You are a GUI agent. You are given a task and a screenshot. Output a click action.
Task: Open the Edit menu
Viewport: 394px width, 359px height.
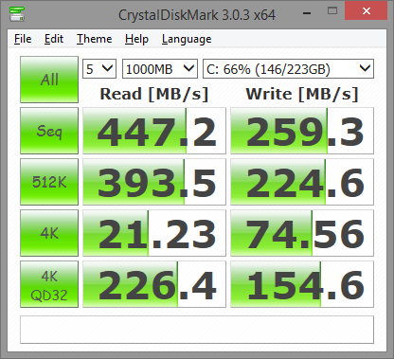[54, 39]
